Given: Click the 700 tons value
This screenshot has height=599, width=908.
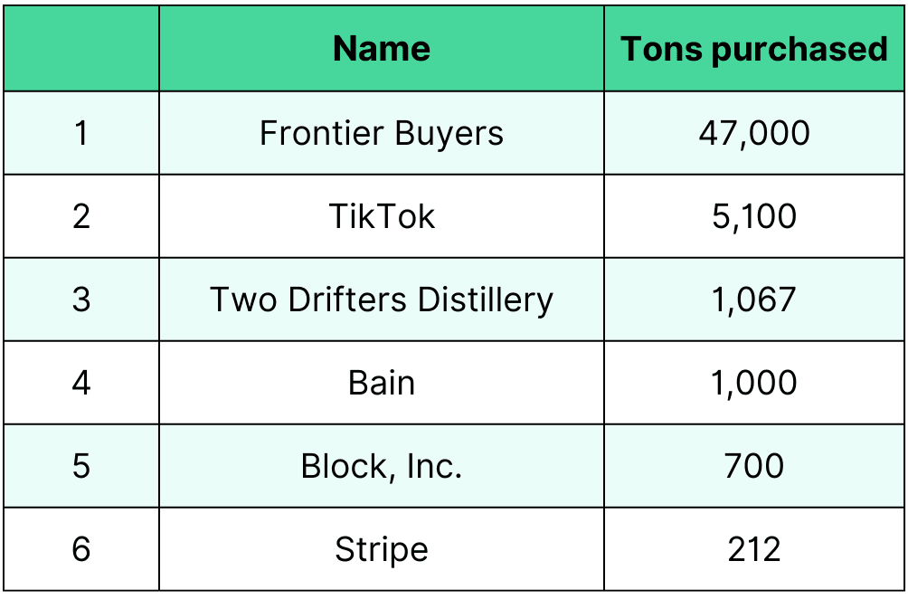Looking at the screenshot, I should coord(754,466).
